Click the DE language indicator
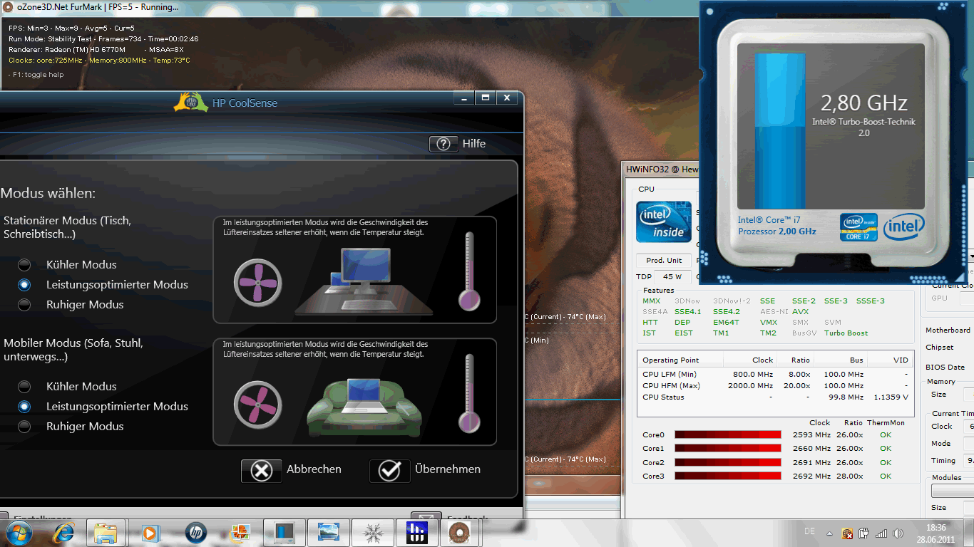This screenshot has height=547, width=974. point(809,531)
